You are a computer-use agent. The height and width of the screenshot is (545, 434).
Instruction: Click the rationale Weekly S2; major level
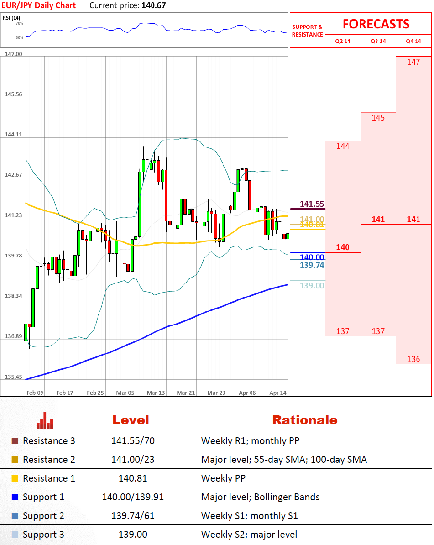(x=249, y=535)
